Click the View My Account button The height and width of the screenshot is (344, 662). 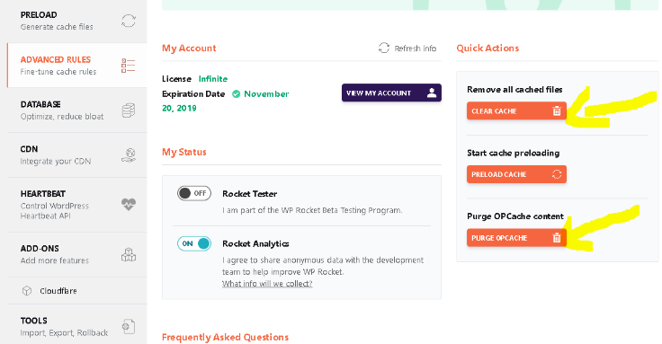pos(391,93)
